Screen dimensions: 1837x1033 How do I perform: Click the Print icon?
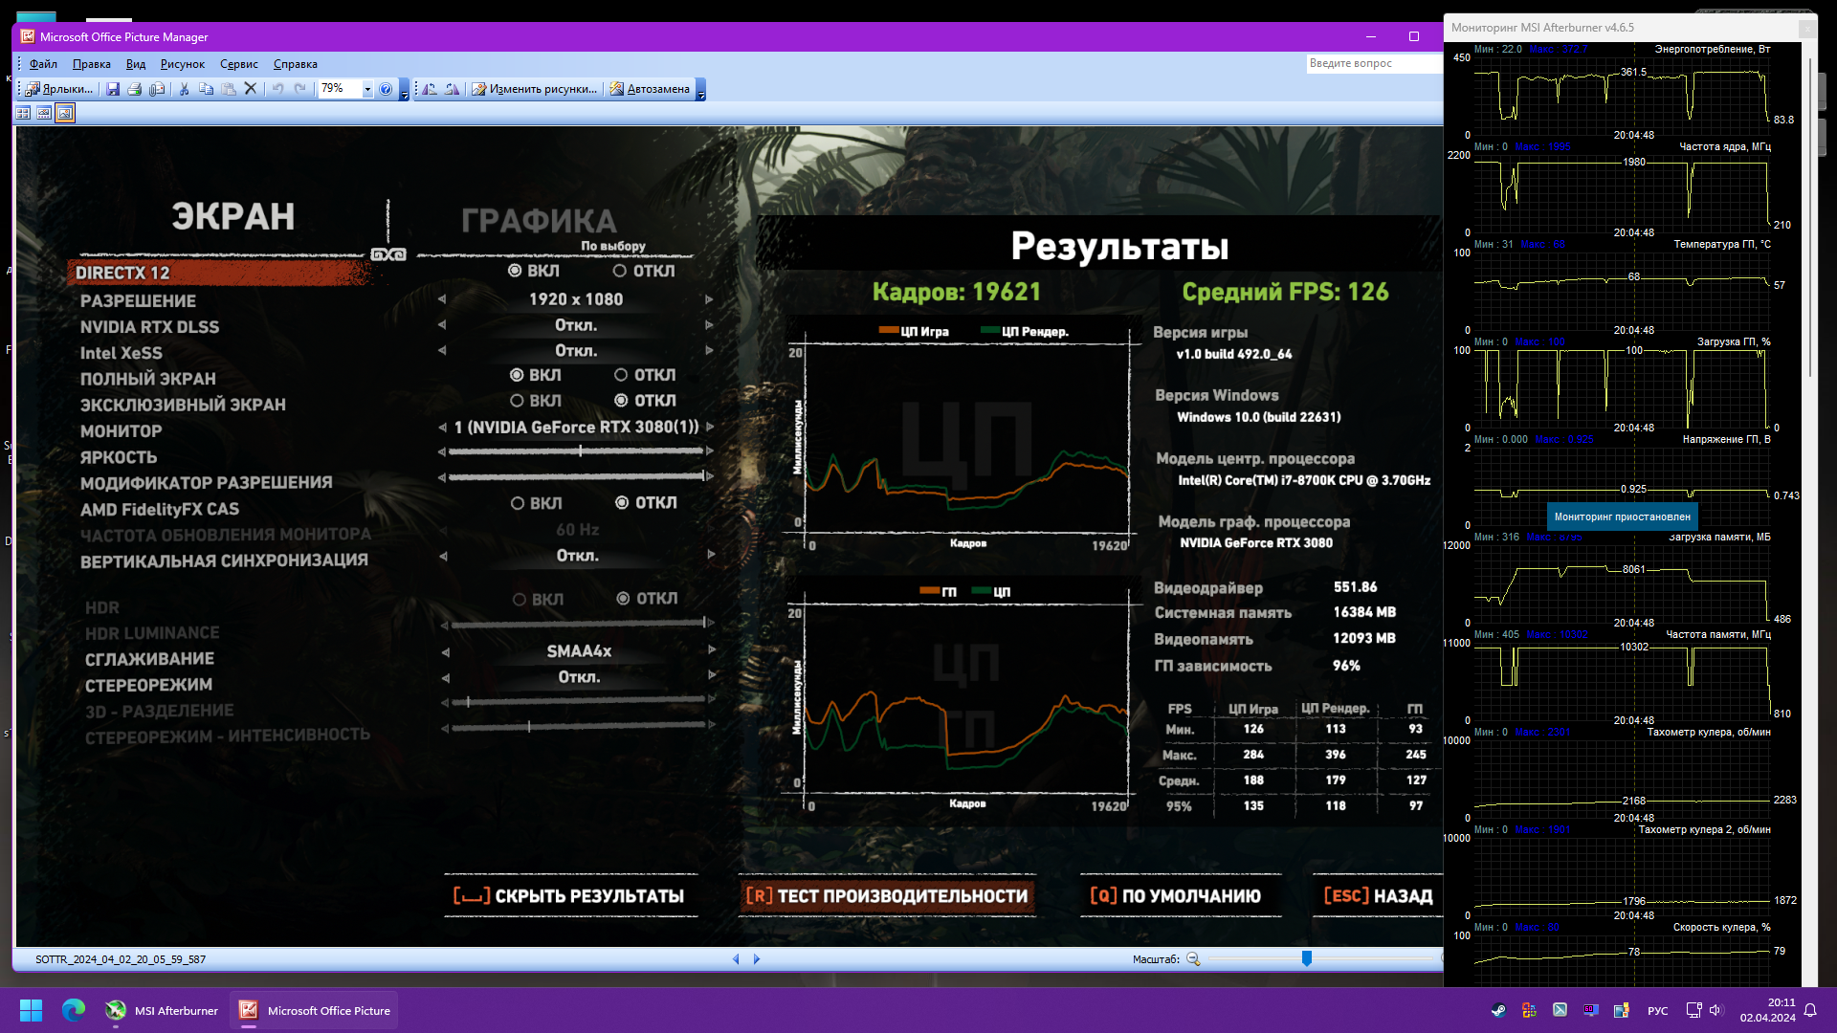135,89
